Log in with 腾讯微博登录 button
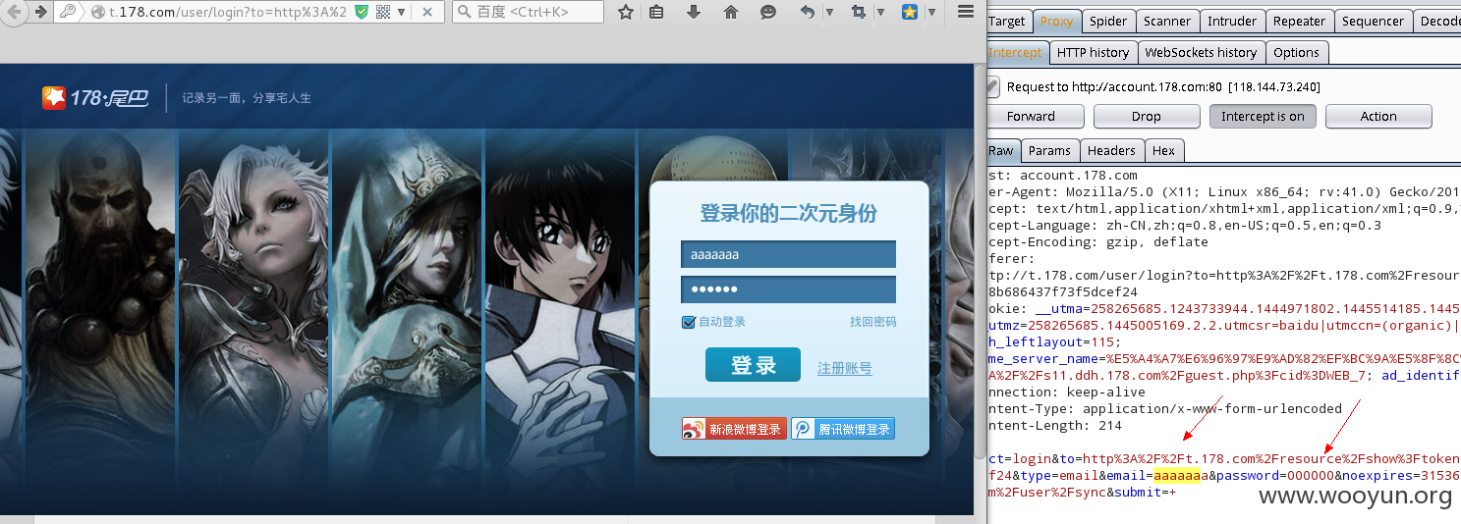Image resolution: width=1461 pixels, height=524 pixels. (843, 429)
